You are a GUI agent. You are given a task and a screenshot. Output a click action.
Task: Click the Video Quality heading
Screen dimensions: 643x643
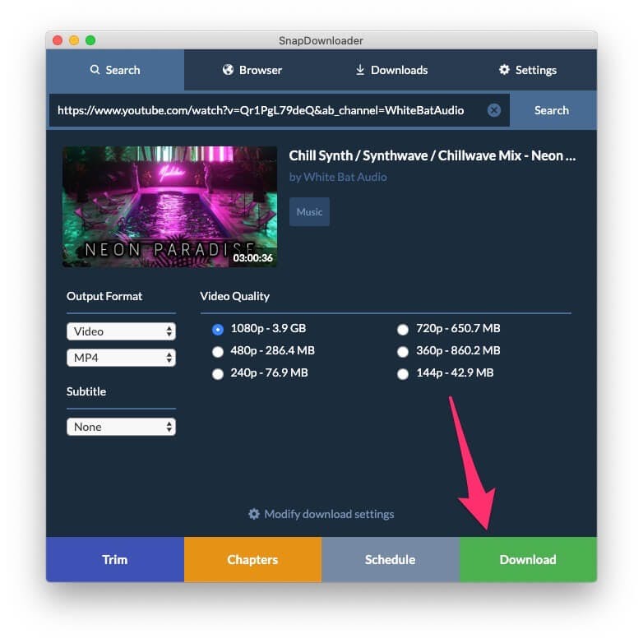coord(234,296)
